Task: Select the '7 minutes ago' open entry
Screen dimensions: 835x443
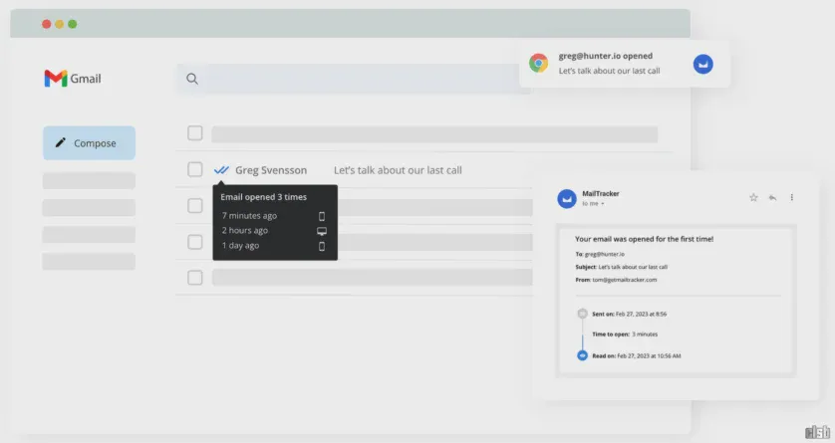Action: click(x=249, y=215)
